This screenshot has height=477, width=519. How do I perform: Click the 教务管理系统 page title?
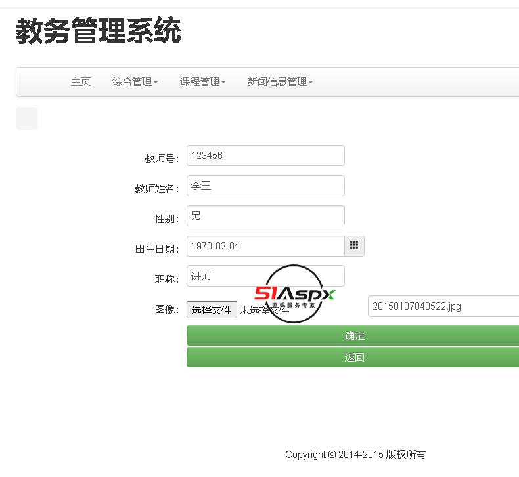coord(99,31)
